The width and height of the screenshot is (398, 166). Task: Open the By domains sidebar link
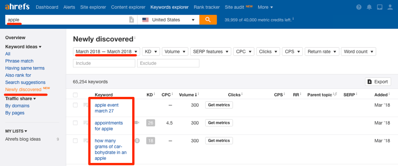(17, 106)
